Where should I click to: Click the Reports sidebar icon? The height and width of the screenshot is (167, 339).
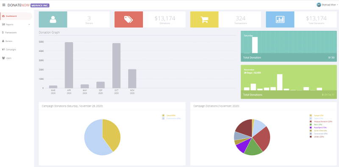(3, 24)
